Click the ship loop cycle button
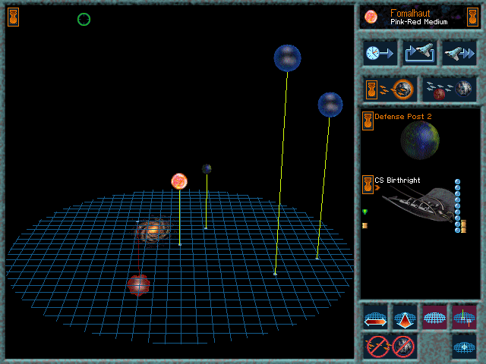Viewport: 486px width, 364px height. pyautogui.click(x=419, y=53)
